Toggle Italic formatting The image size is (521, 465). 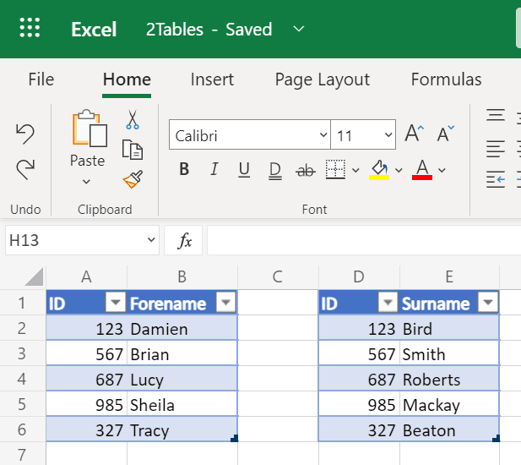point(214,171)
